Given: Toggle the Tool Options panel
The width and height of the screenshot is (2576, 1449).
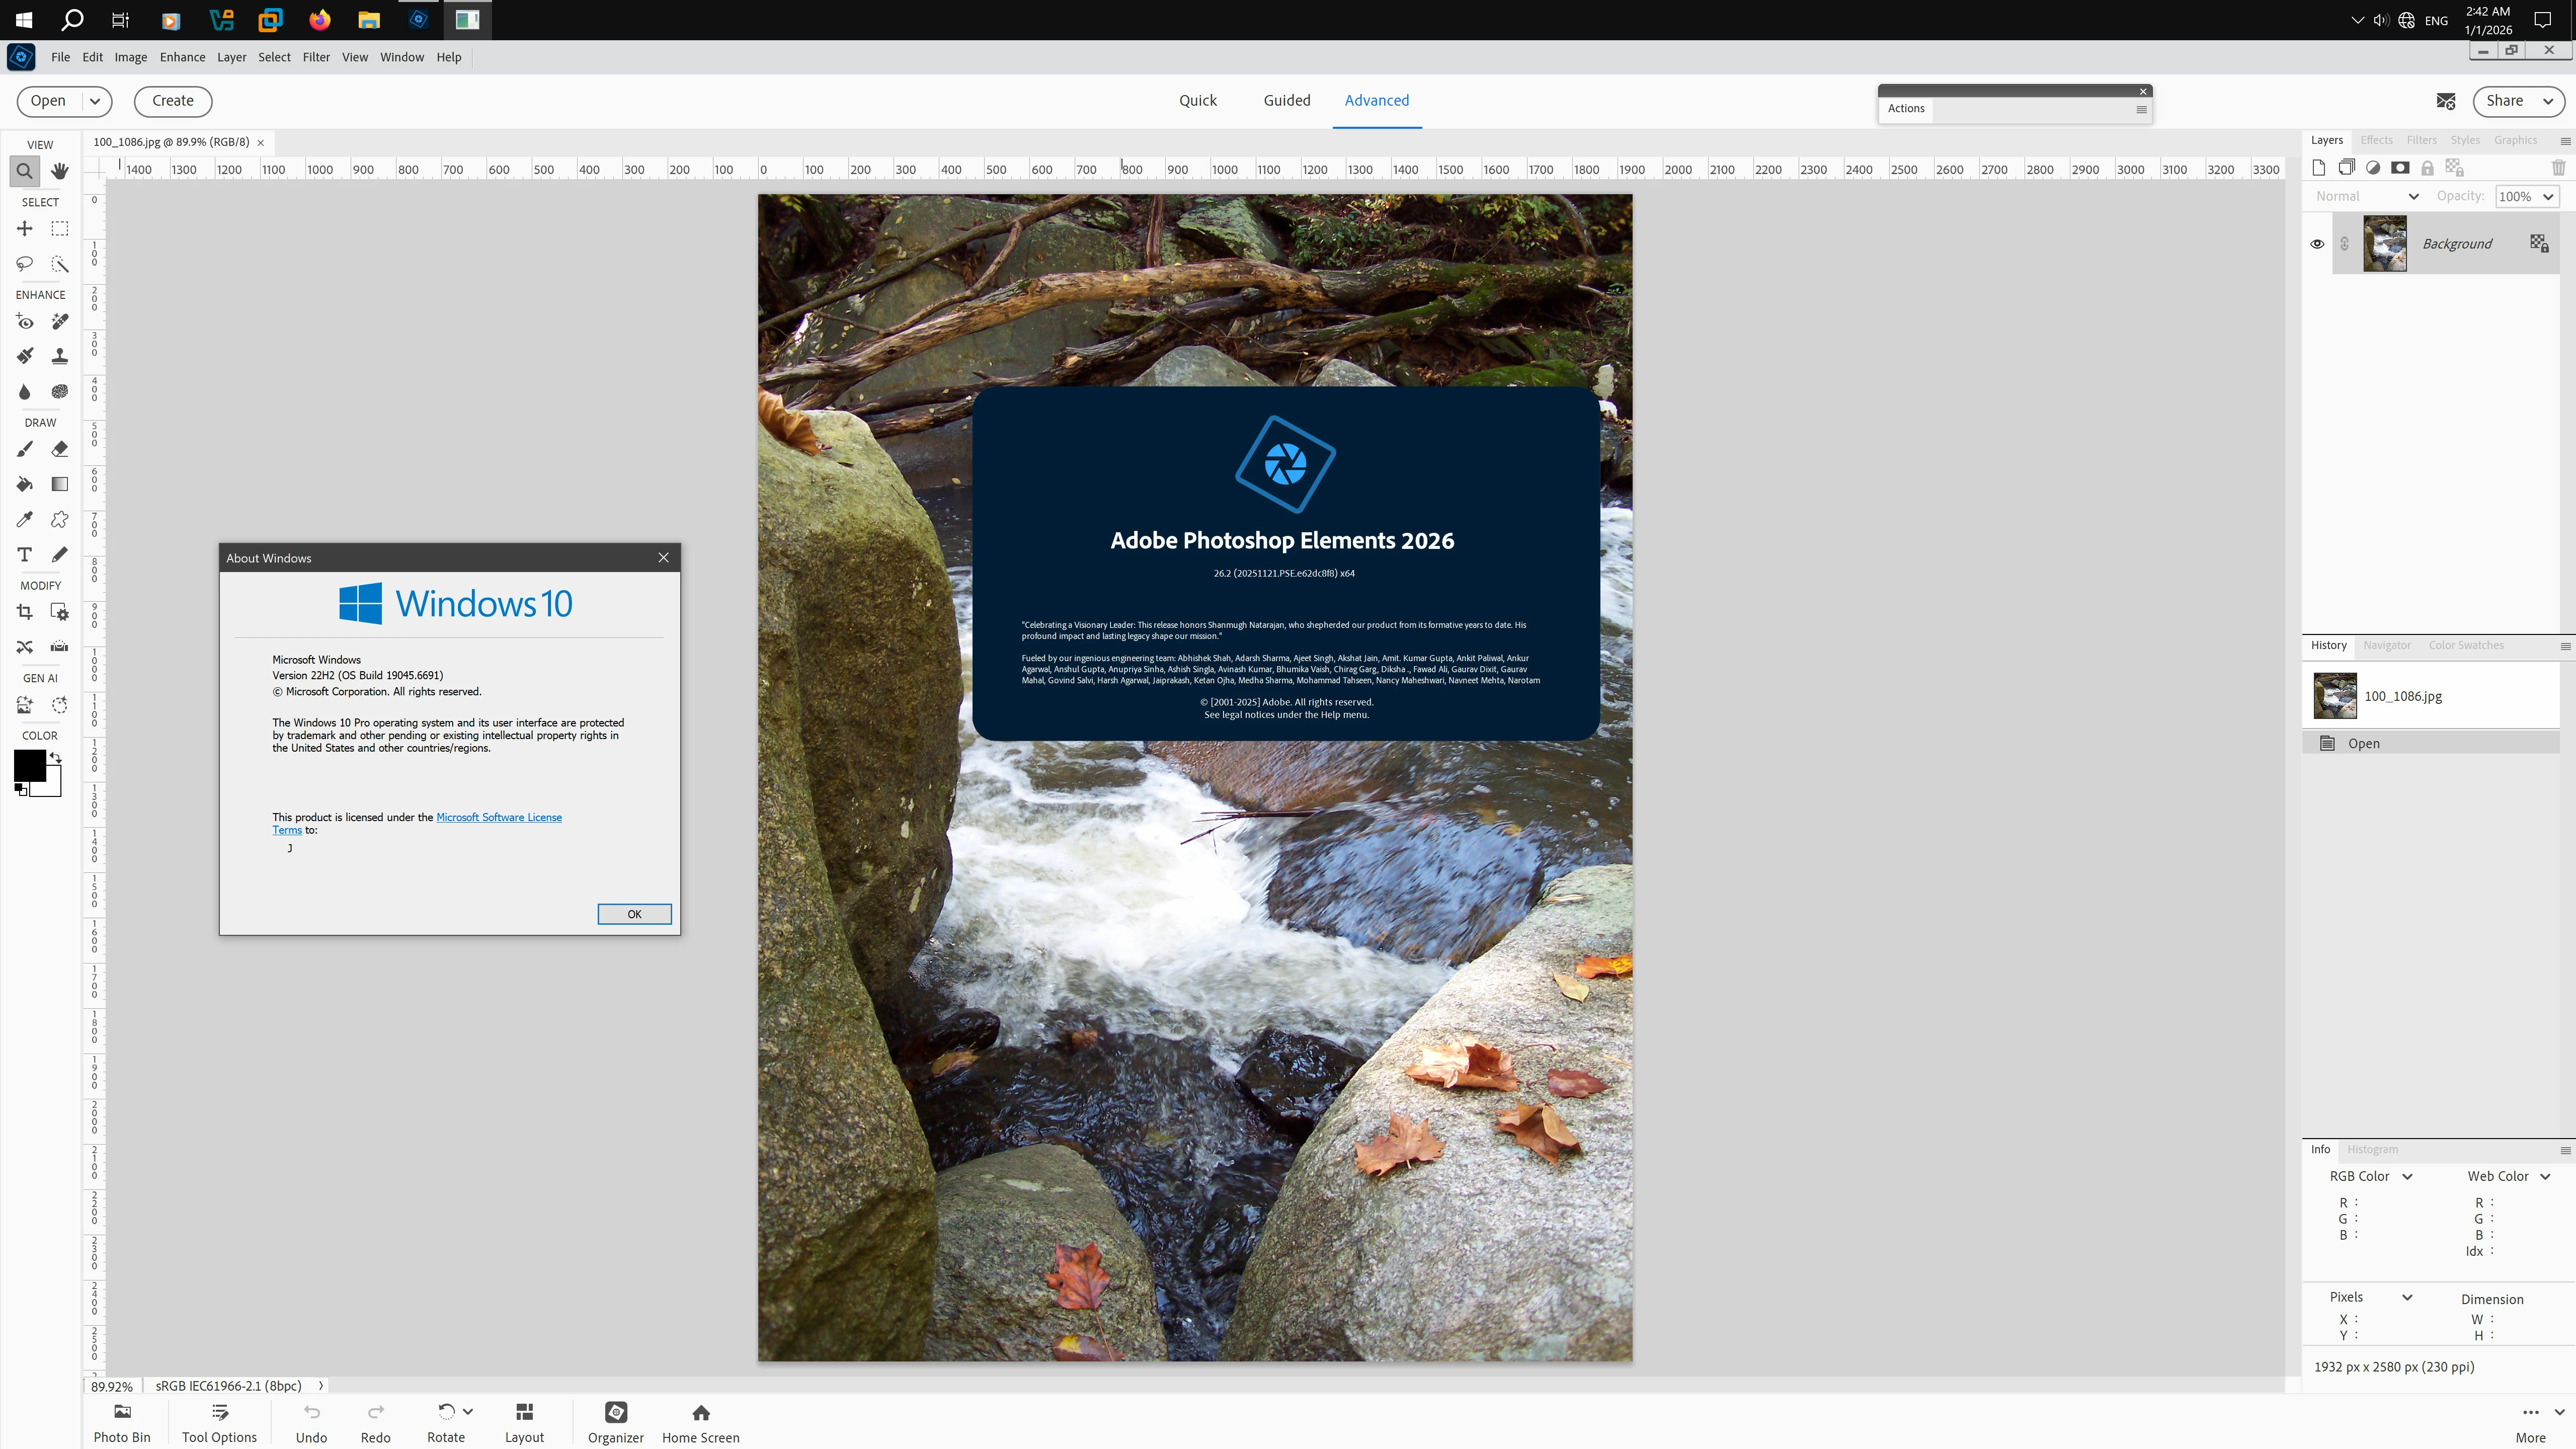Looking at the screenshot, I should [219, 1423].
